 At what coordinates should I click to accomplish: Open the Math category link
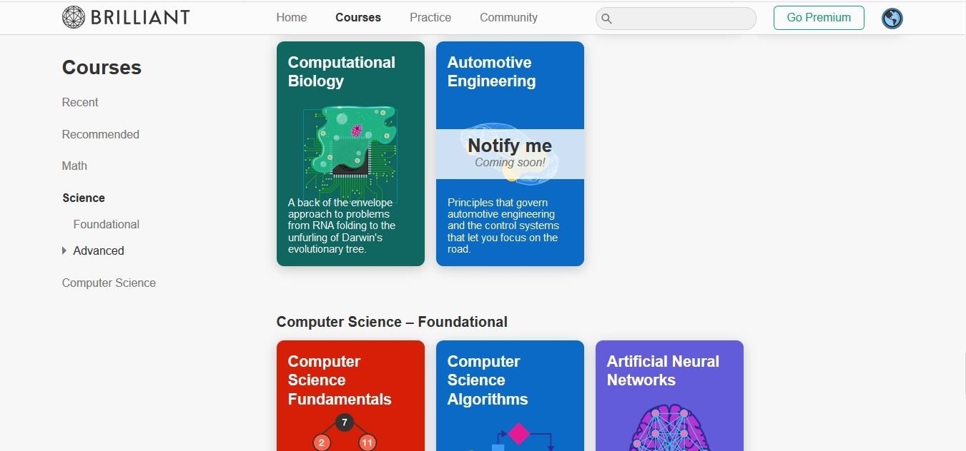click(74, 166)
